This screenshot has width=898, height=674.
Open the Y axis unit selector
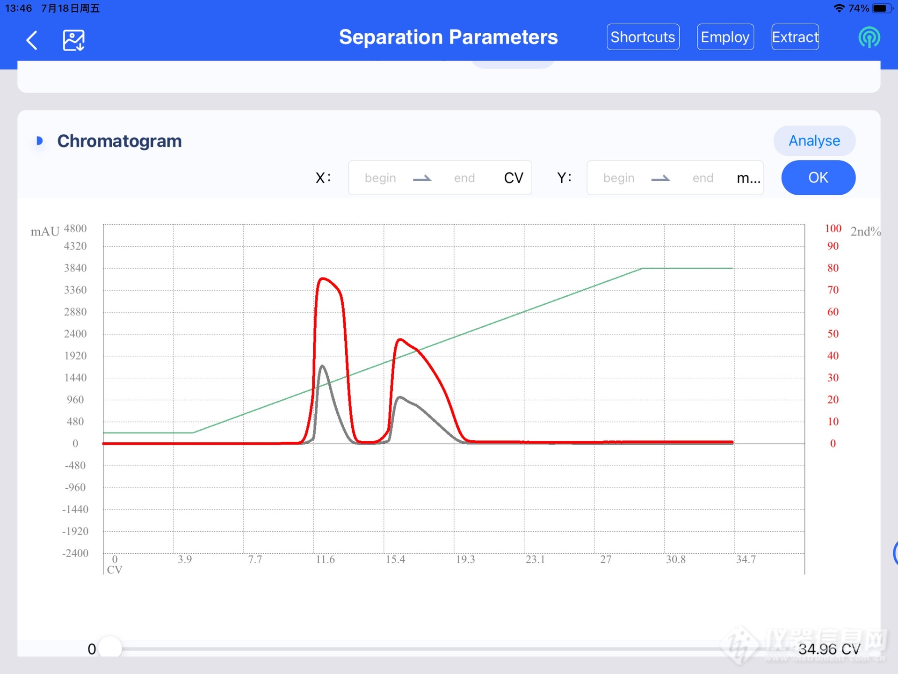click(x=748, y=178)
